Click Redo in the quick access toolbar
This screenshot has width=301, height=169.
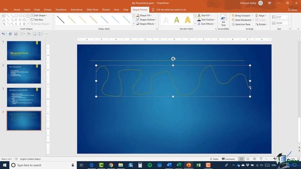tap(10, 34)
